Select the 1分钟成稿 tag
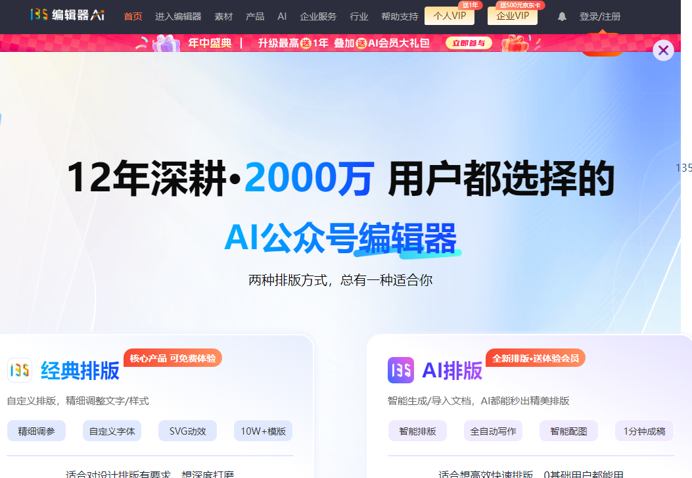Viewport: 692px width, 478px height. tap(644, 431)
